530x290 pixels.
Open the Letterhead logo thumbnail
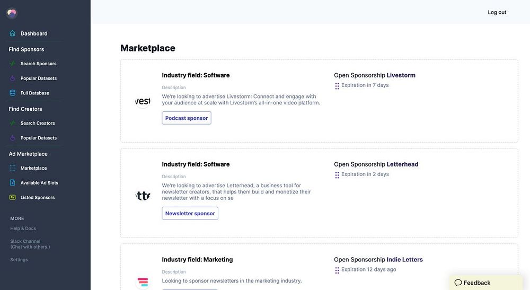[x=143, y=195]
